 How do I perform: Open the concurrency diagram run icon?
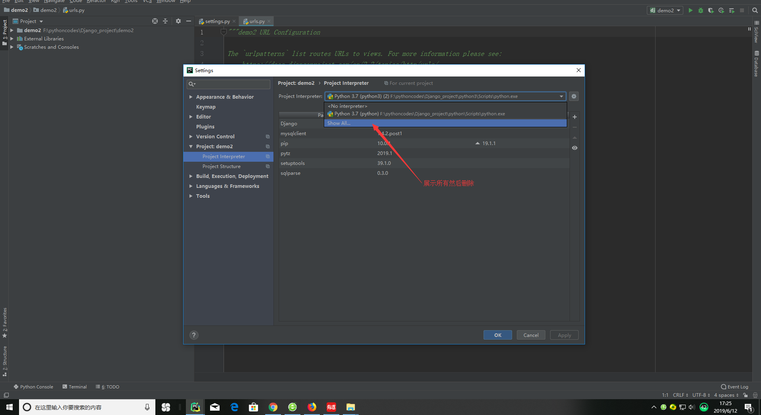tap(732, 10)
